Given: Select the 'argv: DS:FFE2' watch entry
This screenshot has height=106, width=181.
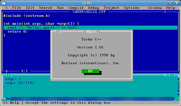Looking at the screenshot, I should (20, 83).
